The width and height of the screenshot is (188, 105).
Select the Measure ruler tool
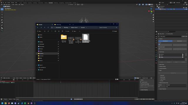point(2,28)
